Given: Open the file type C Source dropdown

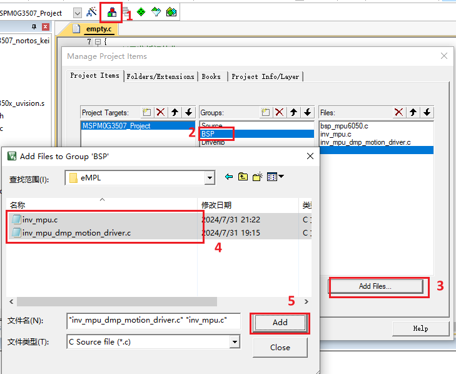Looking at the screenshot, I should [234, 342].
